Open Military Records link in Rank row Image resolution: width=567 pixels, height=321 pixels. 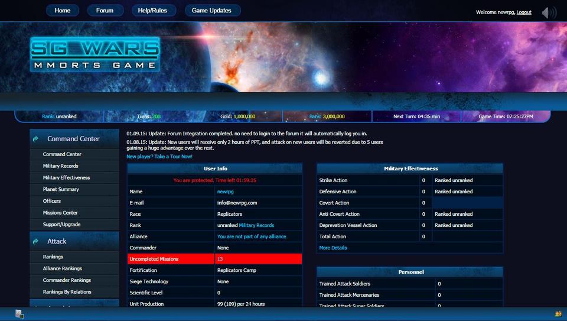(x=256, y=225)
